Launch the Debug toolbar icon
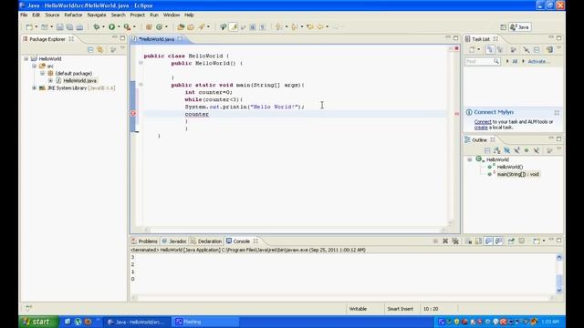The width and height of the screenshot is (584, 328). point(97,26)
